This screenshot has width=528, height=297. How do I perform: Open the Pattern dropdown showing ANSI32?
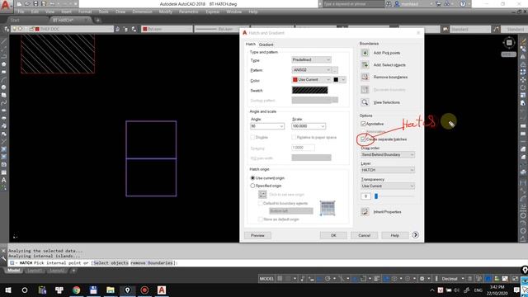[x=311, y=70]
